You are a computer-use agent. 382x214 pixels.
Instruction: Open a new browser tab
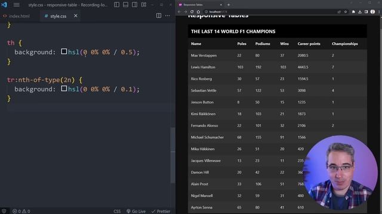click(x=229, y=5)
